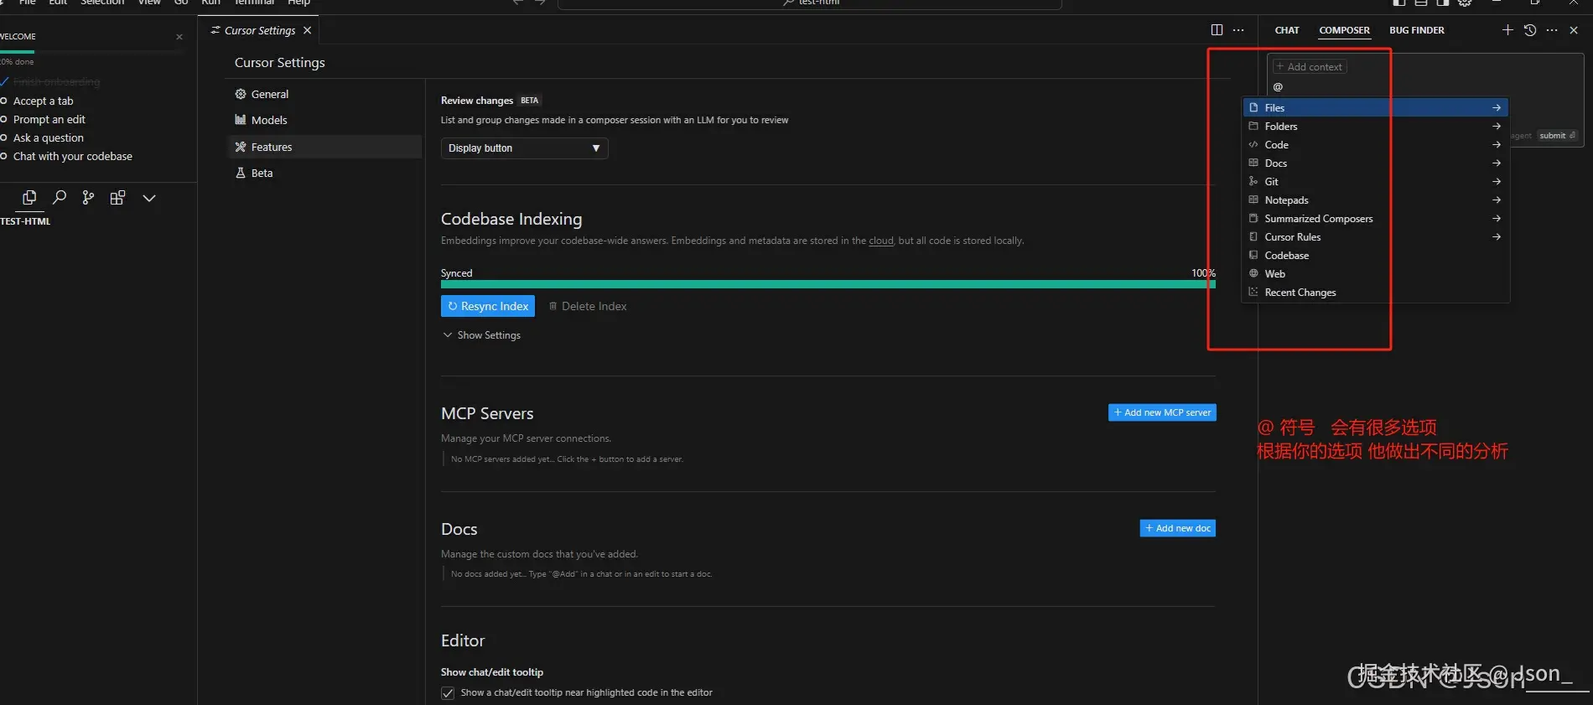Switch to the CHAT tab
1593x705 pixels.
pos(1287,30)
